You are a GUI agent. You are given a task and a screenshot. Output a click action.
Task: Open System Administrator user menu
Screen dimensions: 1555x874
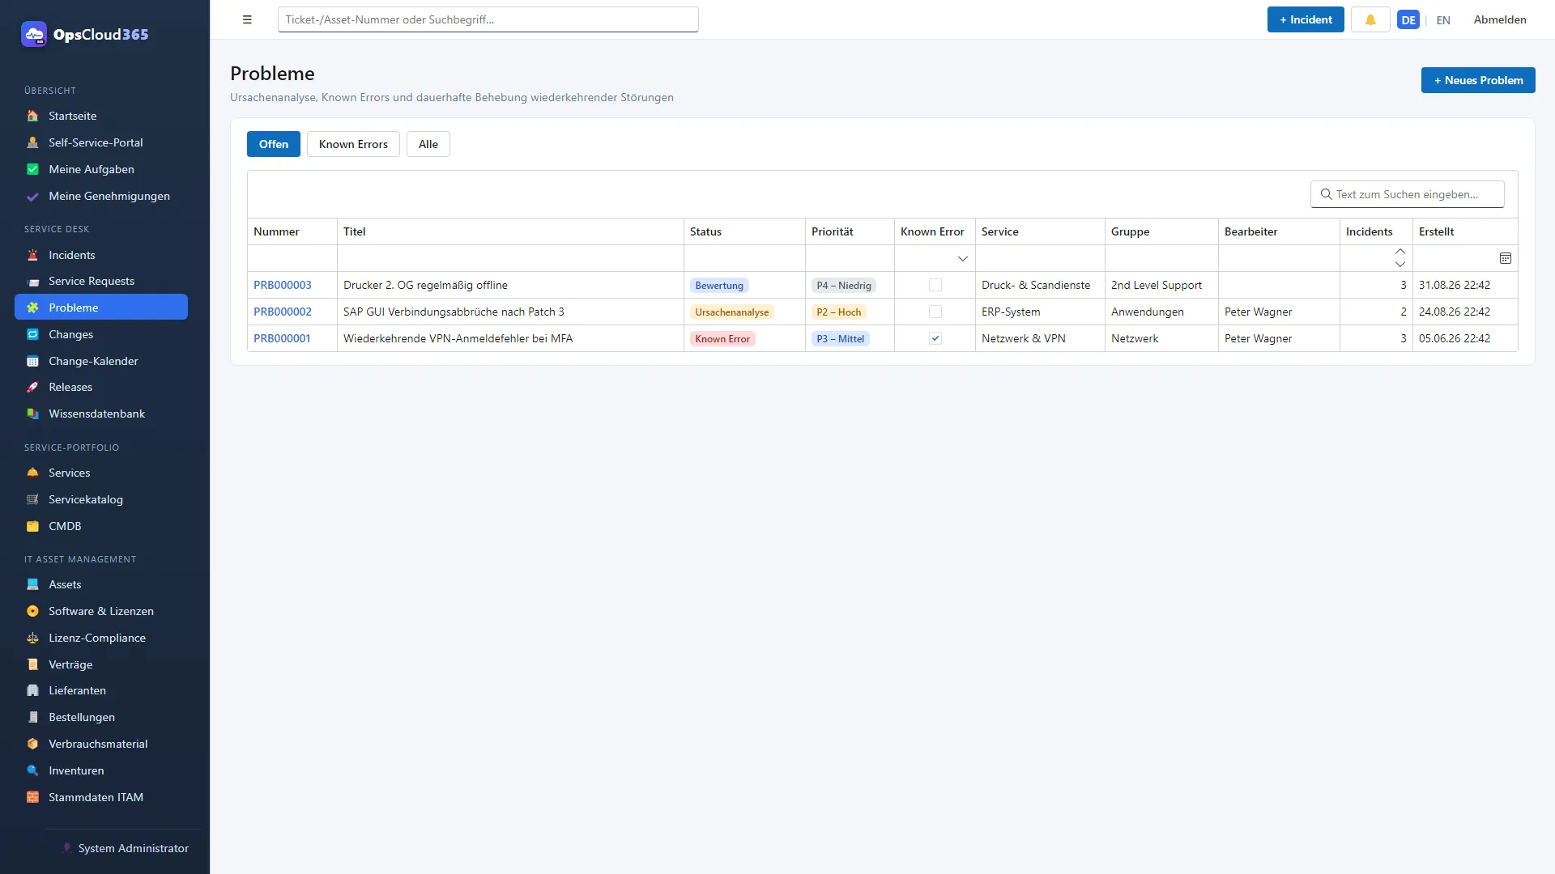pos(124,848)
